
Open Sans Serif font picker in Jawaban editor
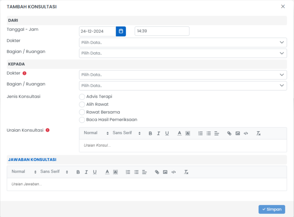click(x=54, y=172)
